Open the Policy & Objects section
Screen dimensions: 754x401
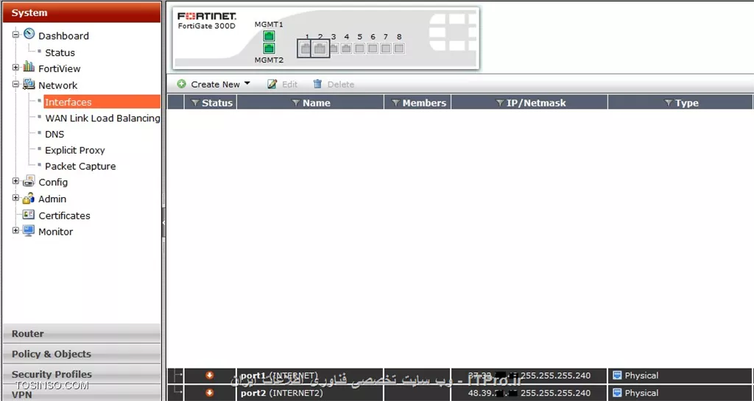[82, 354]
